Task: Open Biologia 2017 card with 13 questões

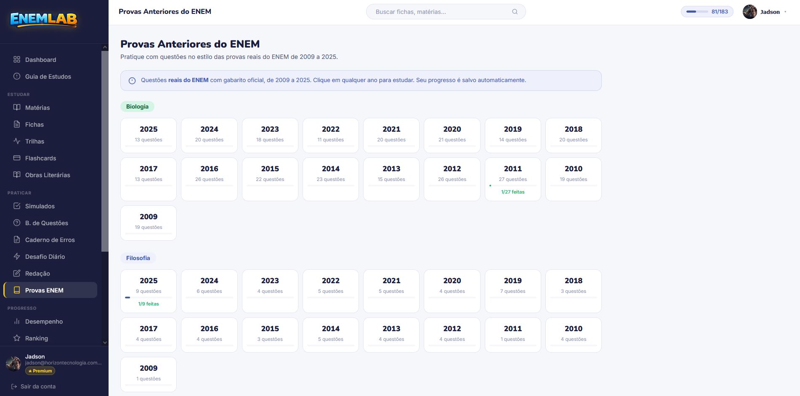Action: click(x=149, y=179)
